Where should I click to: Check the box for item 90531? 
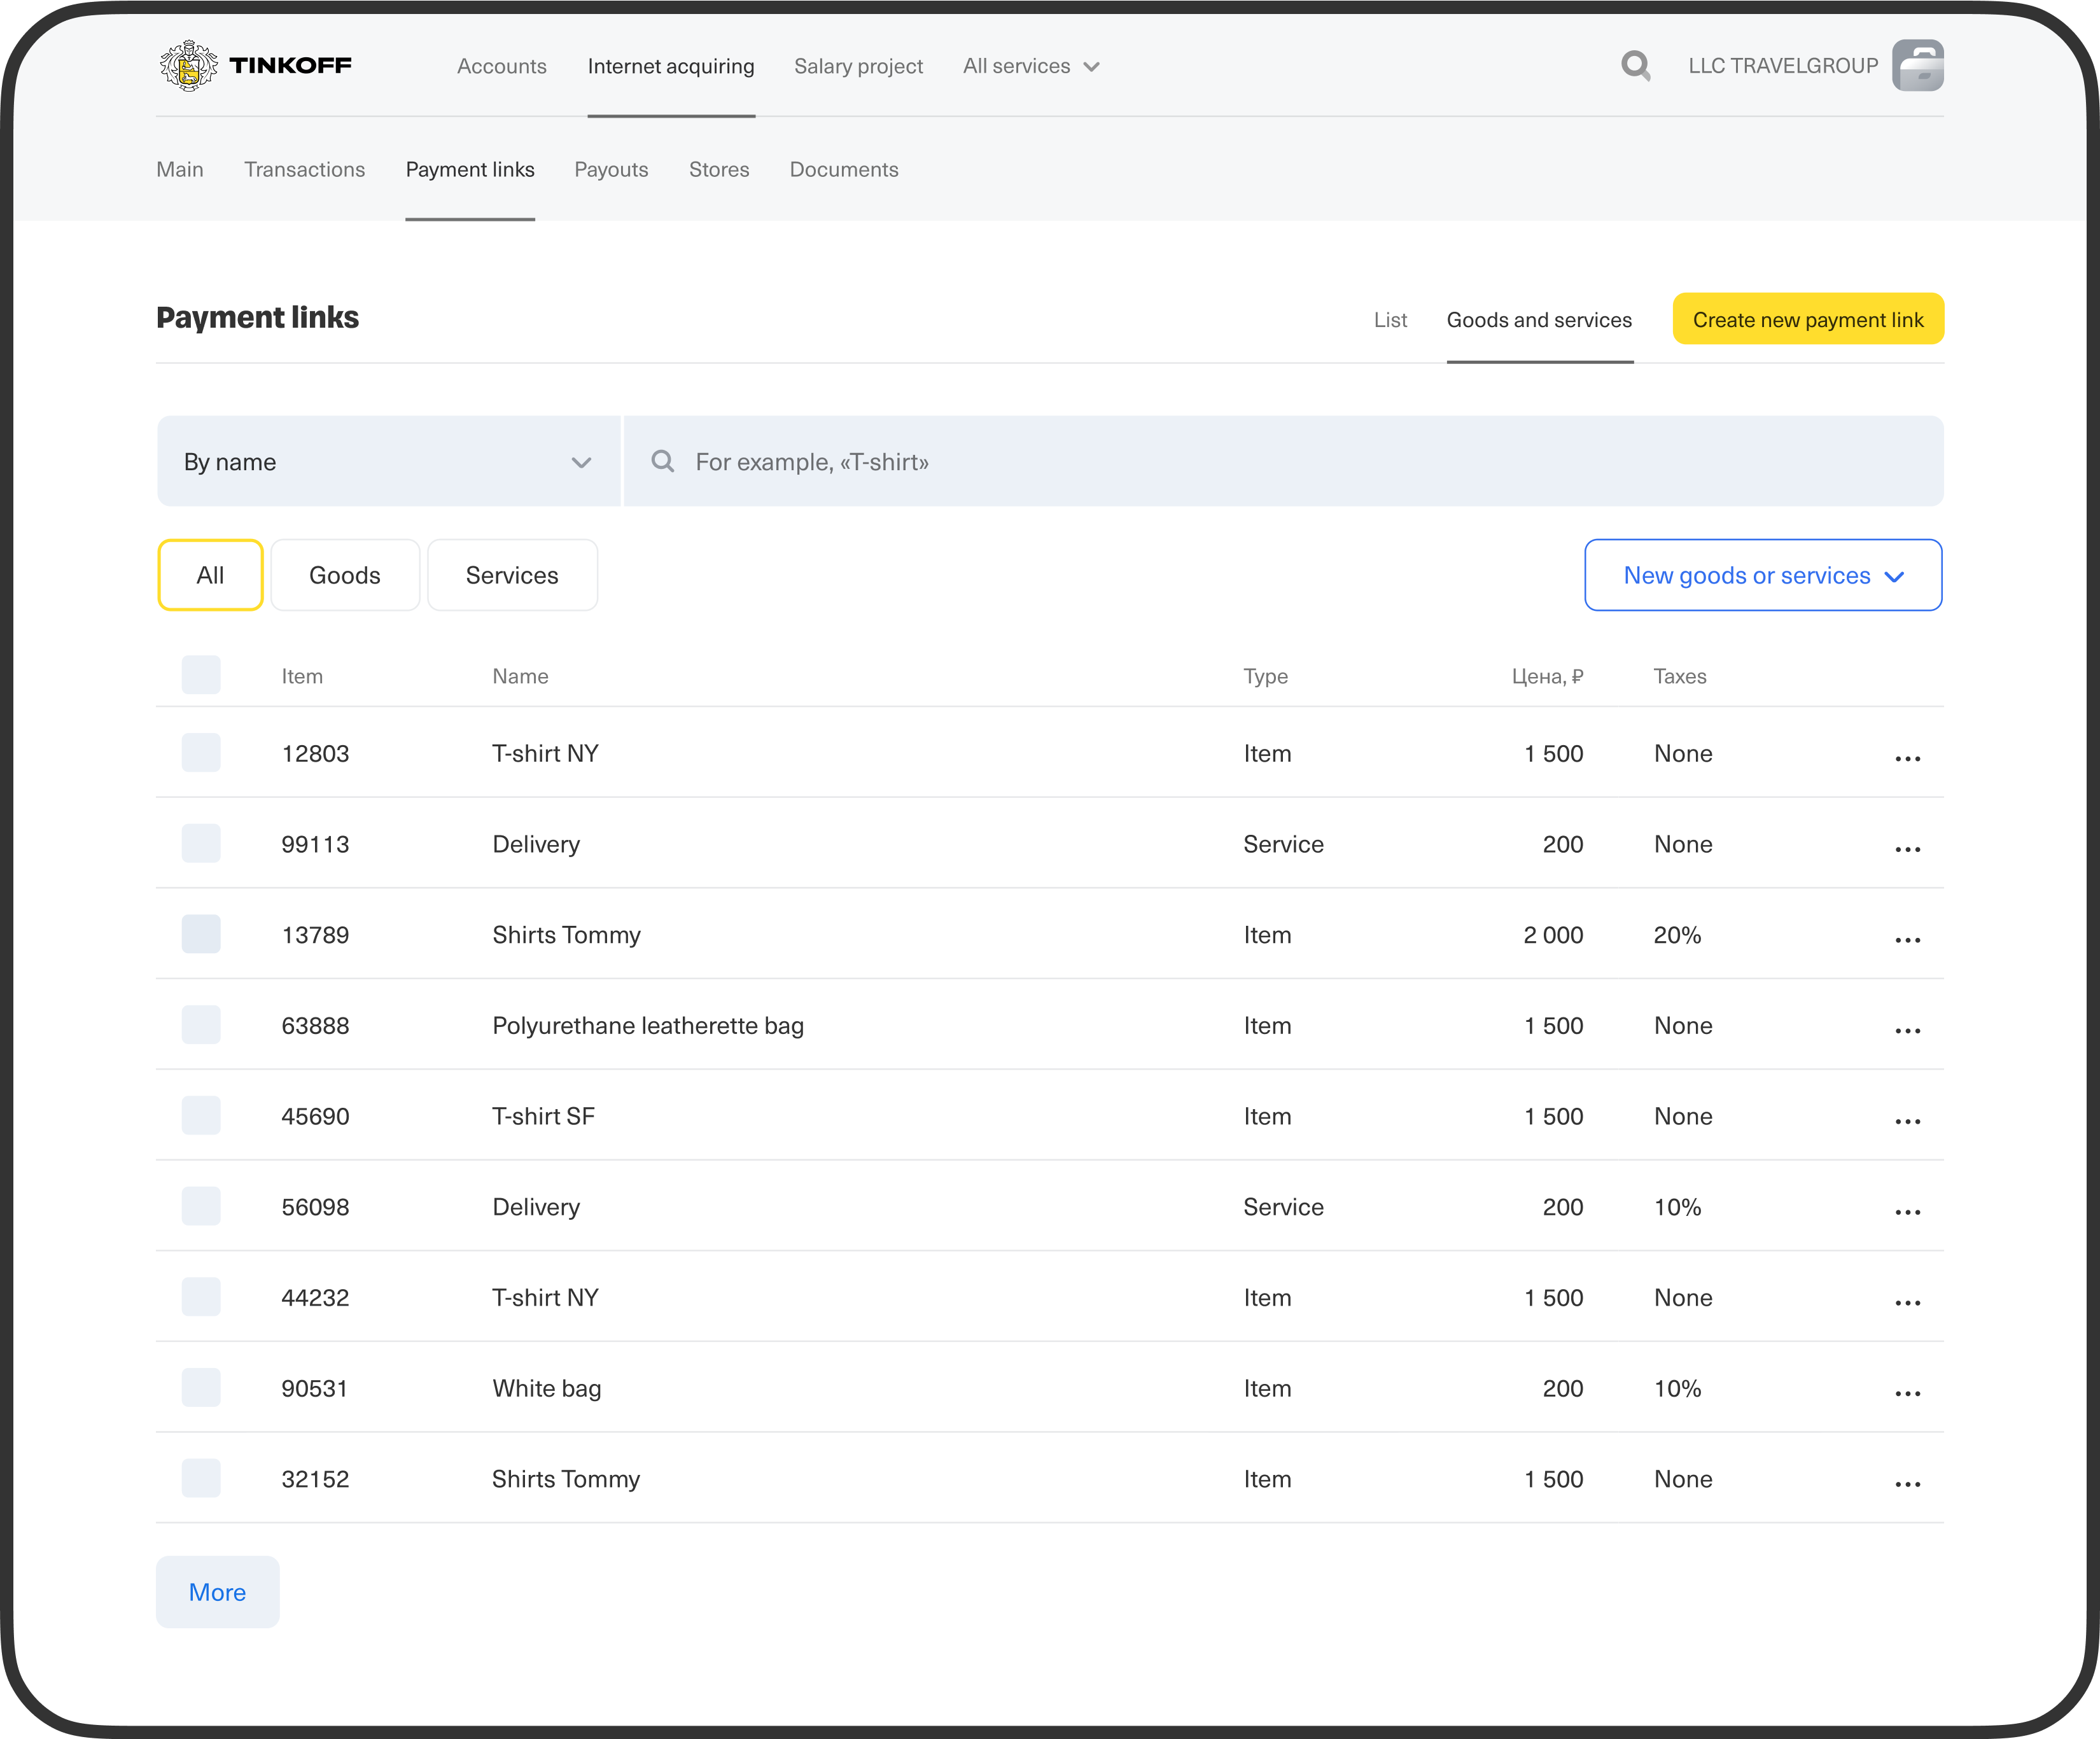[201, 1388]
